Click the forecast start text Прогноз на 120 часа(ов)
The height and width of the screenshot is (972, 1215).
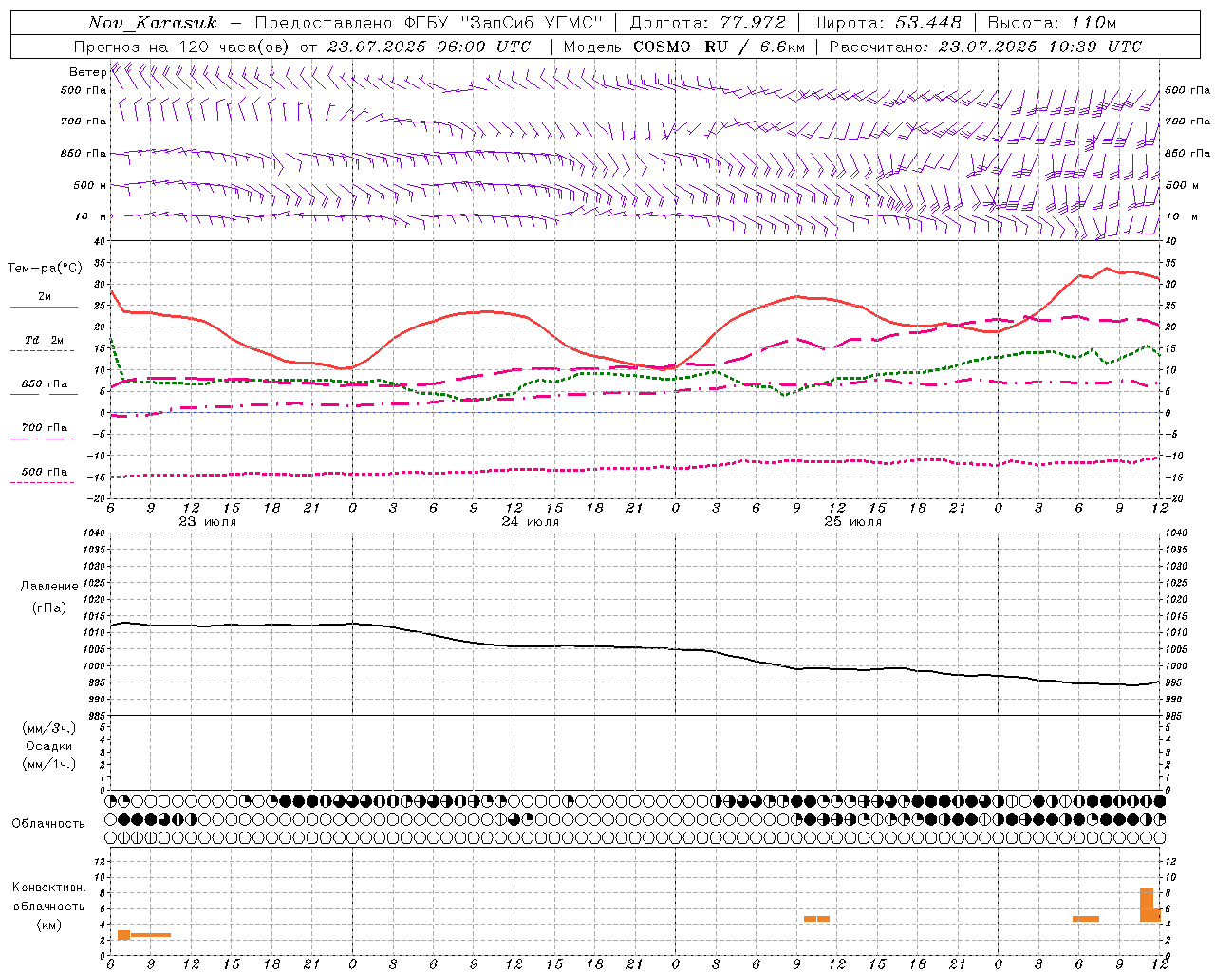(x=183, y=47)
